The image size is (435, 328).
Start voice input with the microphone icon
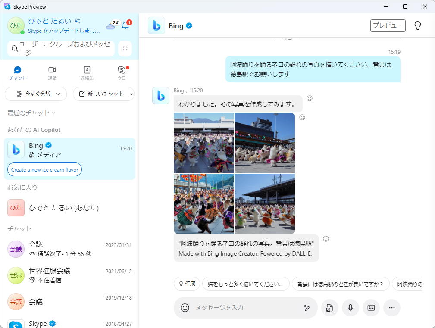(350, 308)
